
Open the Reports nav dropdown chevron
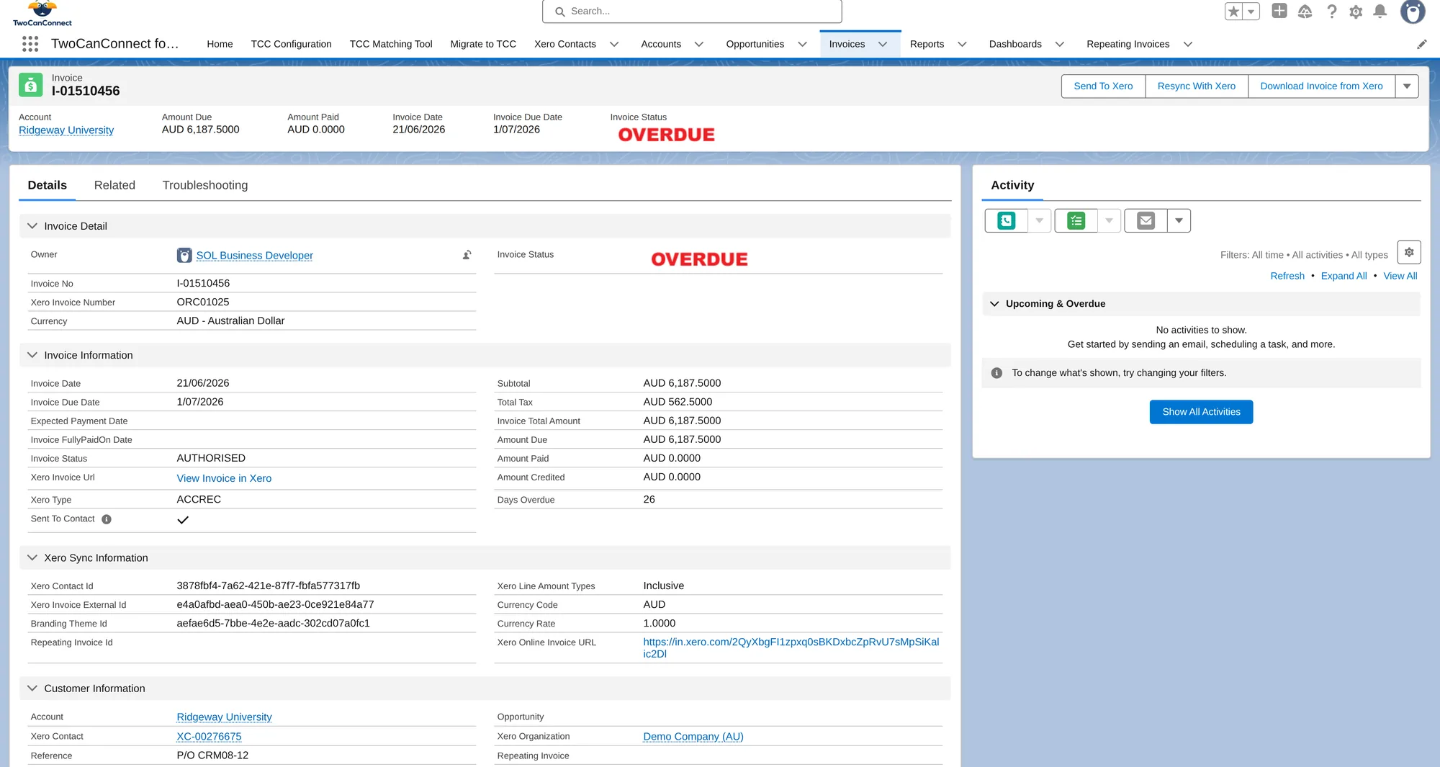point(962,44)
